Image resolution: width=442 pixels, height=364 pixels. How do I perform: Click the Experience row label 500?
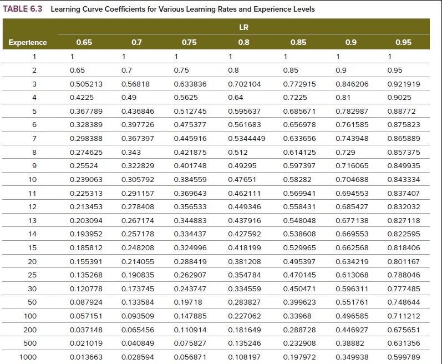[30, 343]
